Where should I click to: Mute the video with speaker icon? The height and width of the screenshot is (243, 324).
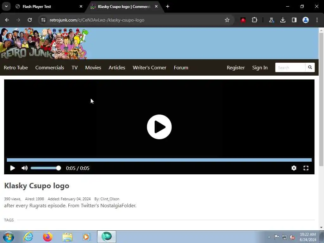click(24, 168)
